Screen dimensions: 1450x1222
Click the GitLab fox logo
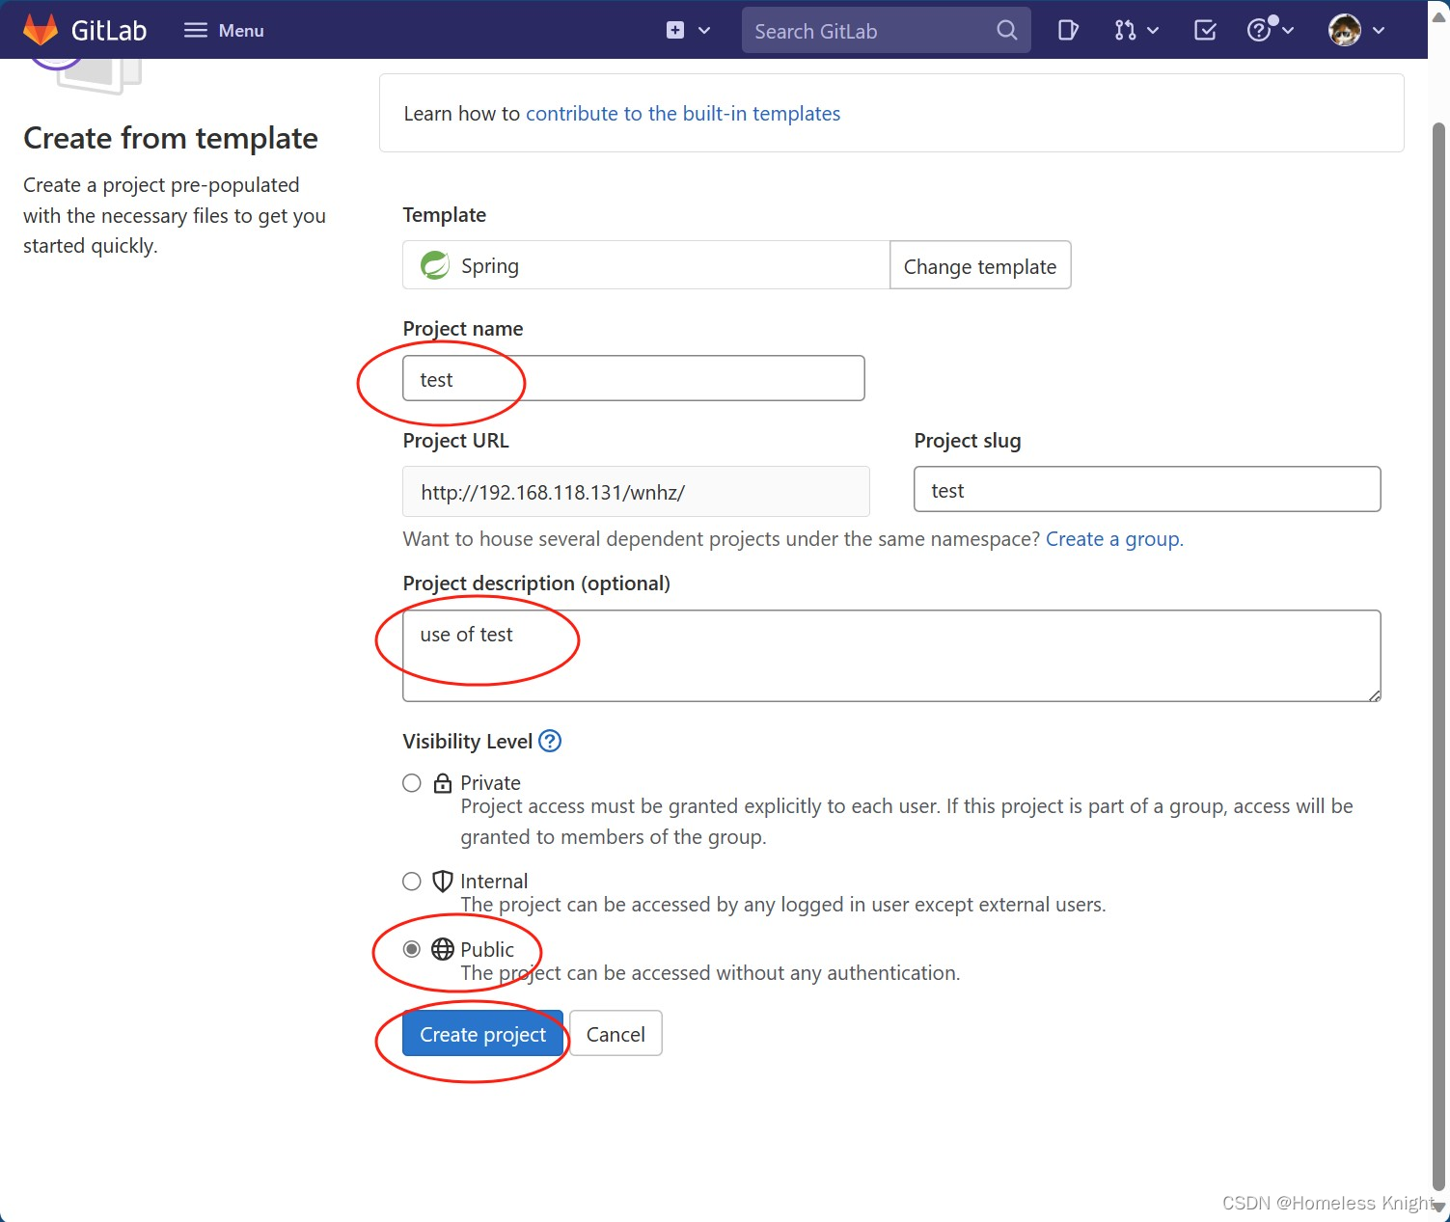click(41, 30)
